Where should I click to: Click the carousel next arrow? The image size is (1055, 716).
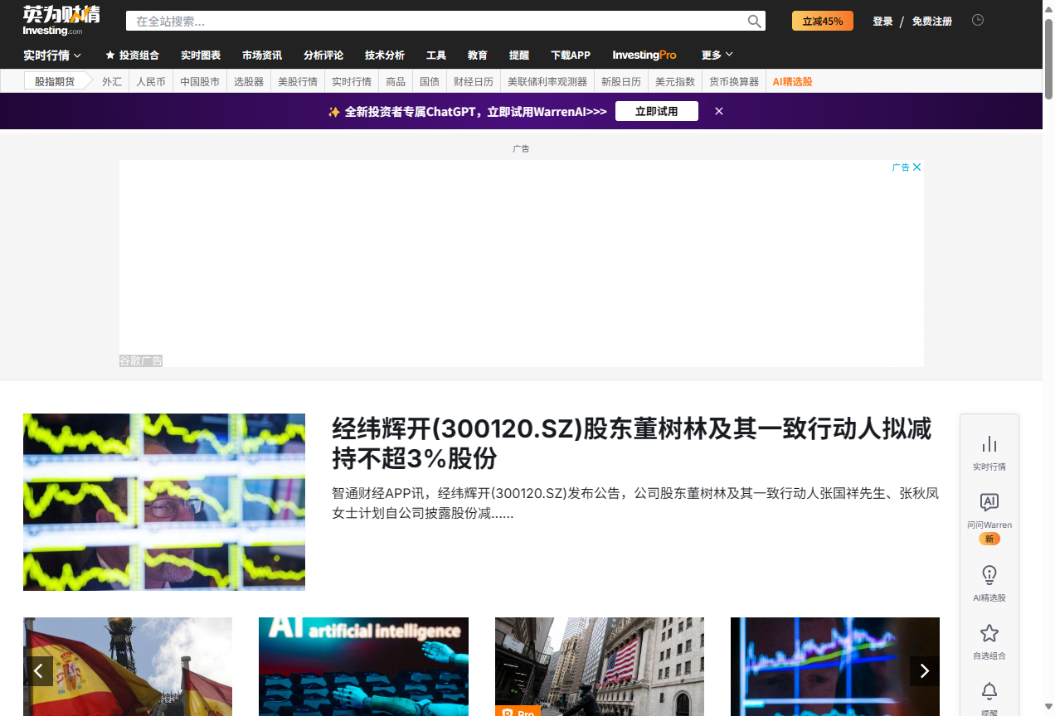pos(924,670)
